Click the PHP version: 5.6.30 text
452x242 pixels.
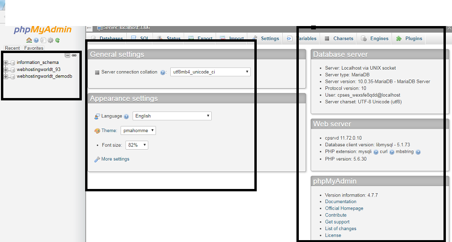click(346, 159)
